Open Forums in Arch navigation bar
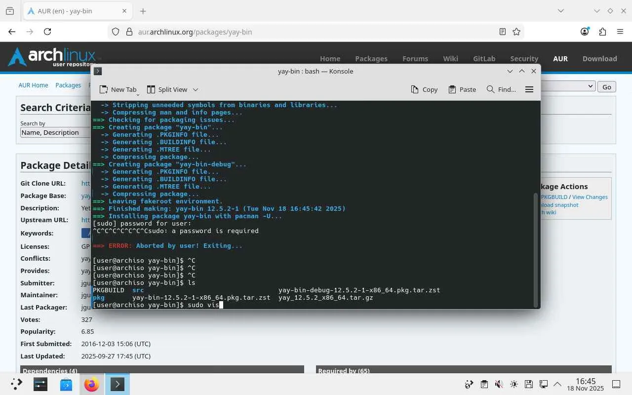Screen dimensions: 632x395 coord(415,58)
